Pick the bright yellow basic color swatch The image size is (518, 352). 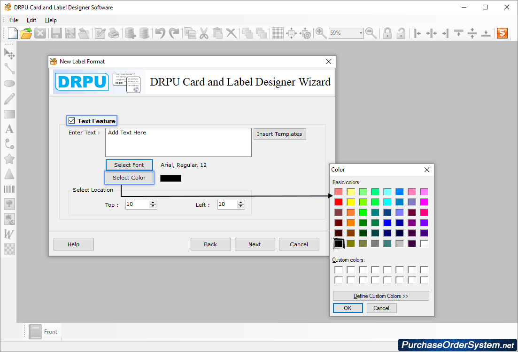point(351,202)
